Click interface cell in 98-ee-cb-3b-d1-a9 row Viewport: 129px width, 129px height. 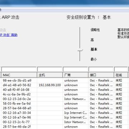tap(101, 81)
